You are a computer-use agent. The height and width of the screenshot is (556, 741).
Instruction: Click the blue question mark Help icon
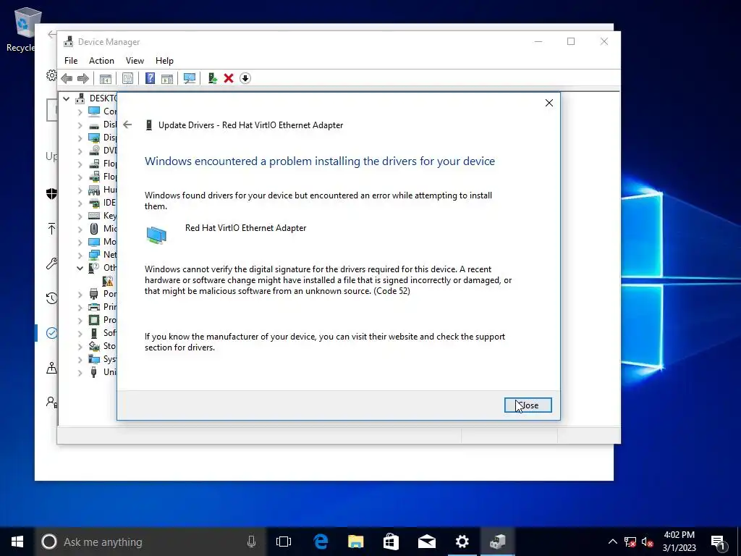pos(150,78)
